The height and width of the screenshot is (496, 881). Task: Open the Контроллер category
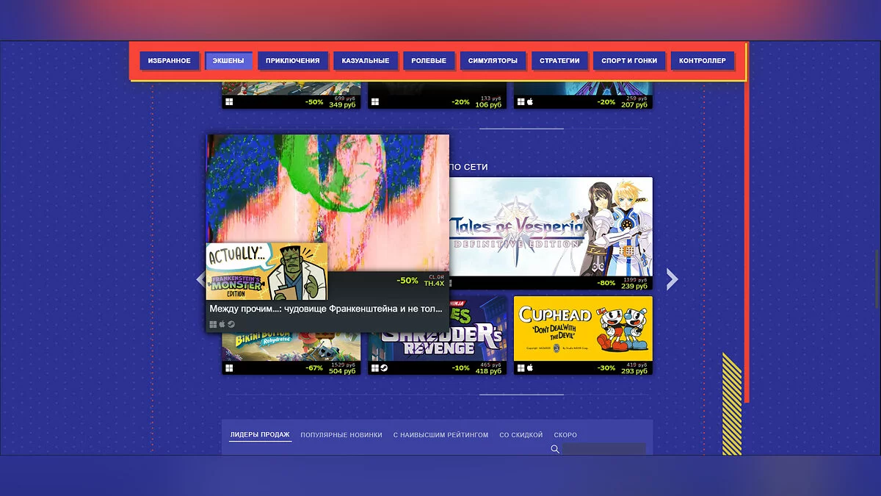pyautogui.click(x=702, y=61)
